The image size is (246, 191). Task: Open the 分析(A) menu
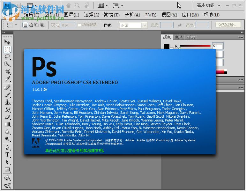132,15
